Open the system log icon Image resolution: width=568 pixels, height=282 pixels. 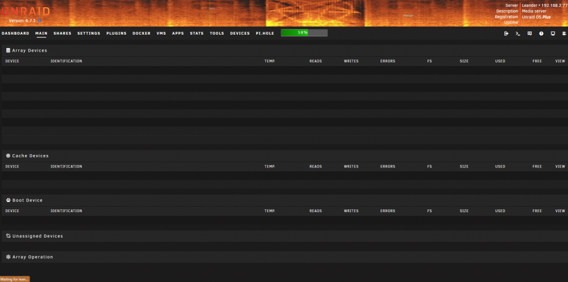tap(564, 33)
